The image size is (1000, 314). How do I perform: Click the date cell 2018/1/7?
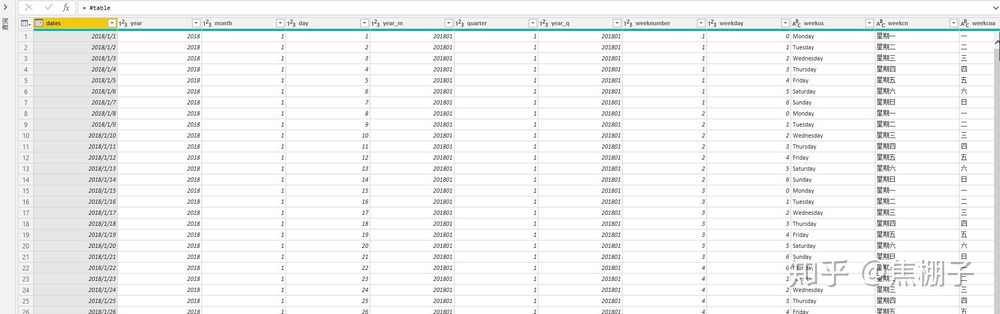[75, 102]
